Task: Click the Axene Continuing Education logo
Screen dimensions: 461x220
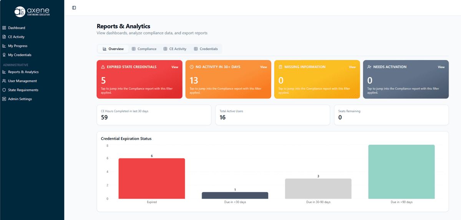Action: (x=32, y=11)
